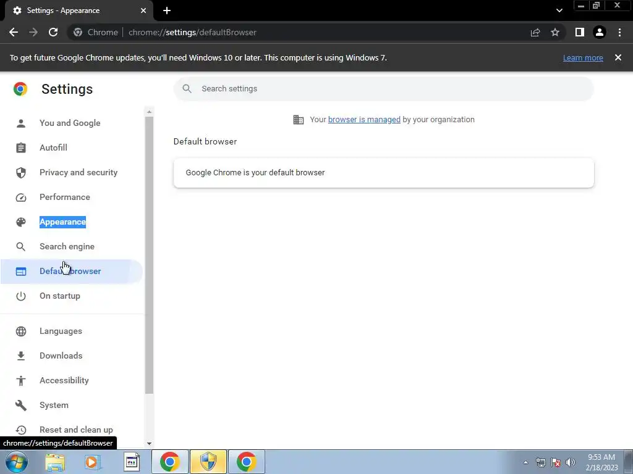
Task: Open Performance settings section
Action: (x=64, y=197)
